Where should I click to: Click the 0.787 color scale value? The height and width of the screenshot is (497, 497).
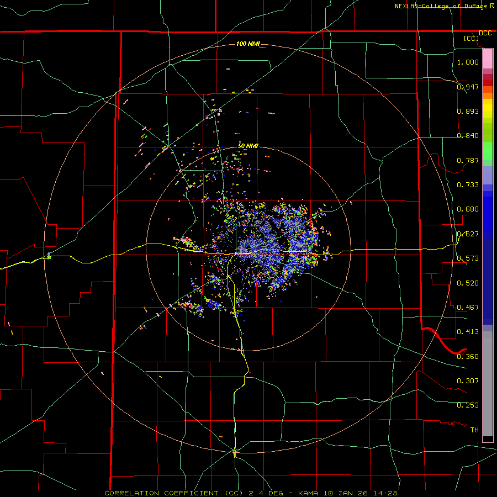point(468,160)
